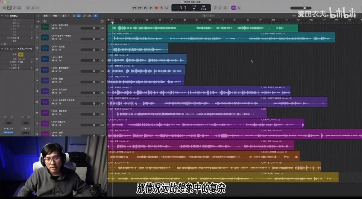Viewport: 362px width, 199px height.
Task: Click the Record button in transport
Action: point(156,8)
